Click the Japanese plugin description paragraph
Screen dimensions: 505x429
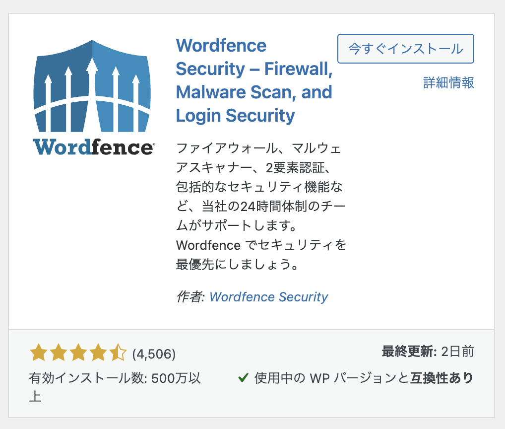261,206
